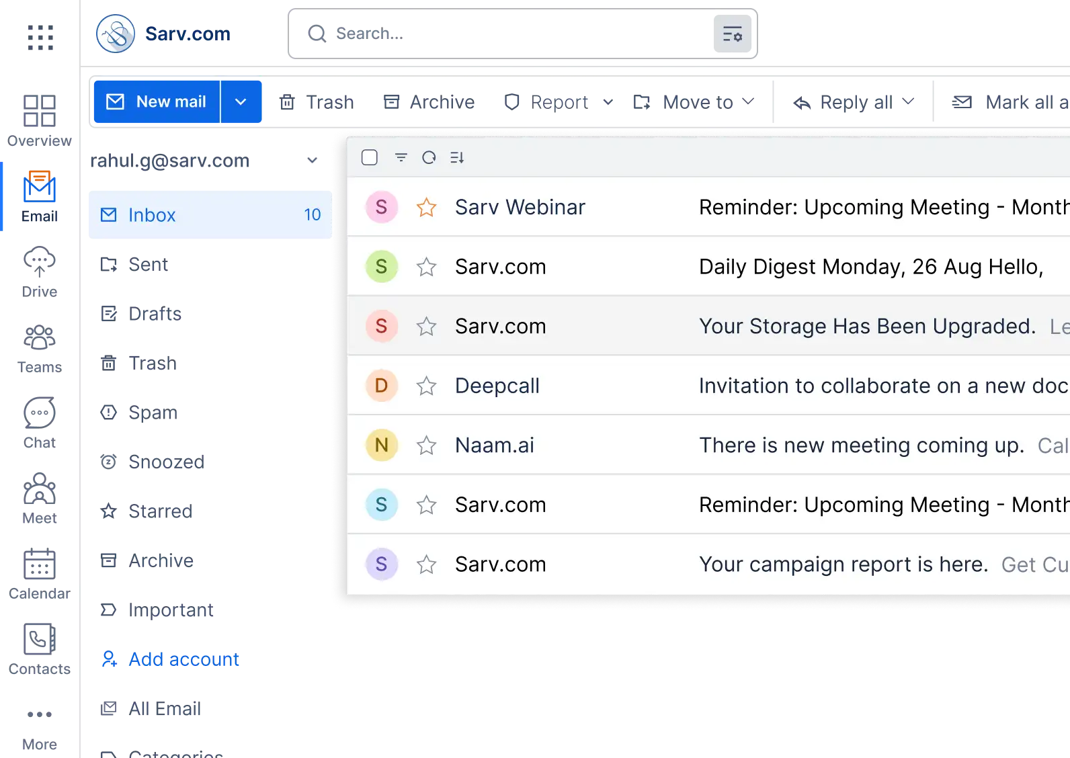Open the Chat module in sidebar
Image resolution: width=1070 pixels, height=758 pixels.
tap(40, 423)
